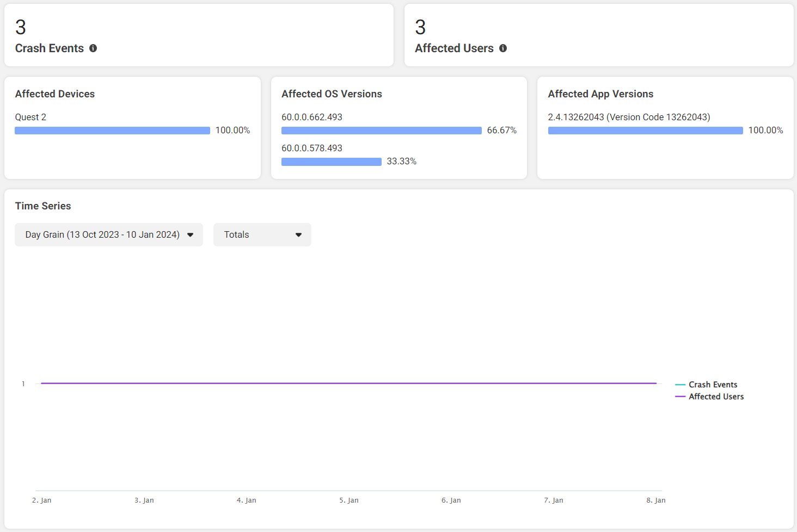
Task: Click the 5. Jan axis label
Action: click(x=349, y=500)
